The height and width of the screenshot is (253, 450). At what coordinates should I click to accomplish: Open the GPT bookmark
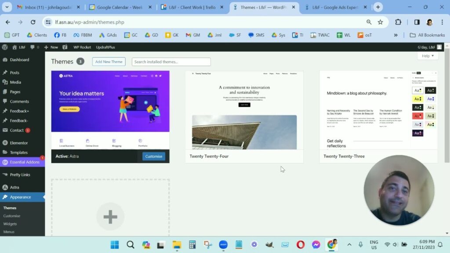[x=12, y=35]
